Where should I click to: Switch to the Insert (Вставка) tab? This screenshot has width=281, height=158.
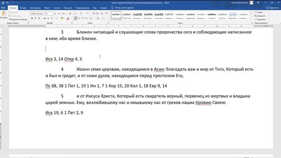coord(23,8)
